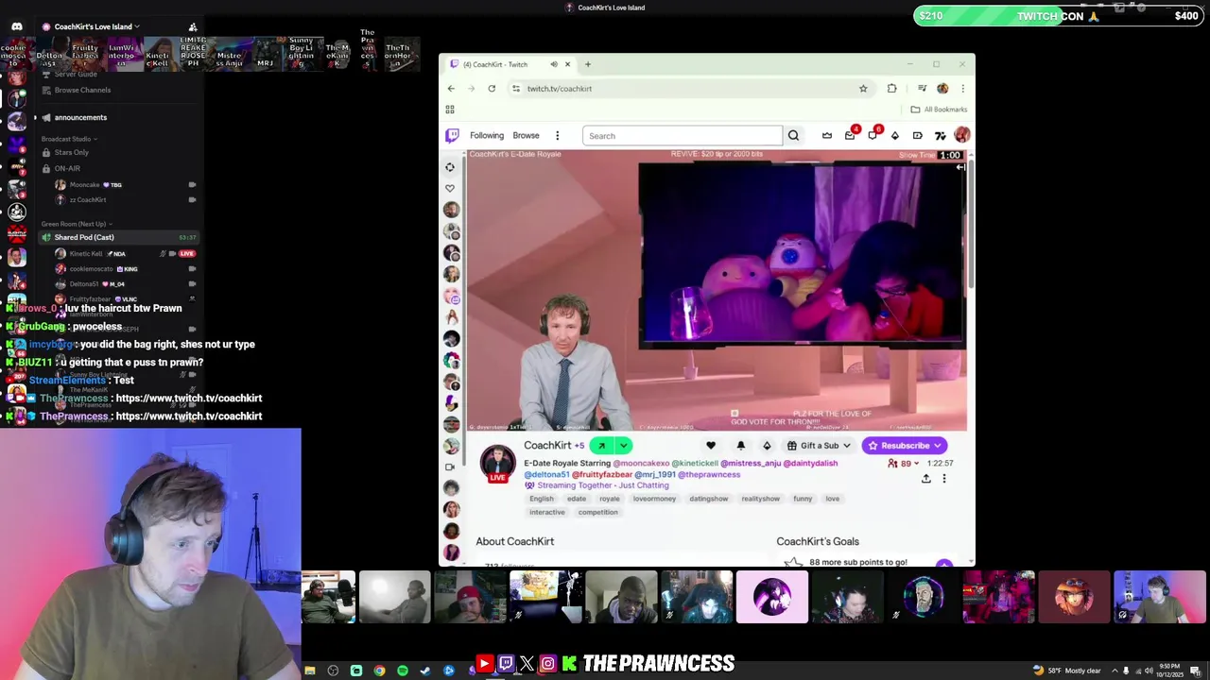Screen dimensions: 1210x680
Task: Click the datingshow tag
Action: click(x=708, y=499)
